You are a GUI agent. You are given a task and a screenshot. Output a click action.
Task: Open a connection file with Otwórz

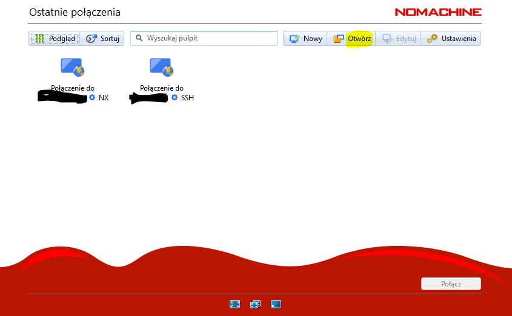pyautogui.click(x=352, y=39)
